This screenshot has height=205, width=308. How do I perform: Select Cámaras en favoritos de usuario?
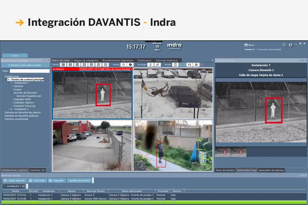(23, 112)
